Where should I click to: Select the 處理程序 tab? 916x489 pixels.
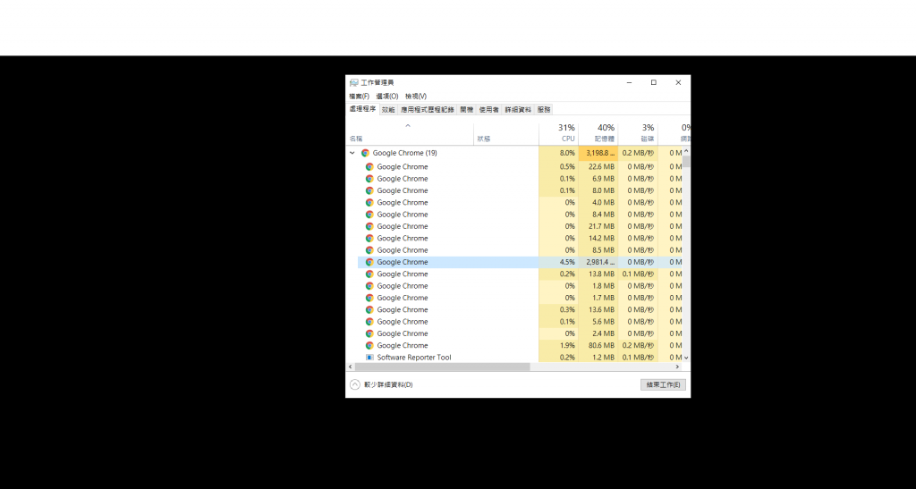coord(362,109)
